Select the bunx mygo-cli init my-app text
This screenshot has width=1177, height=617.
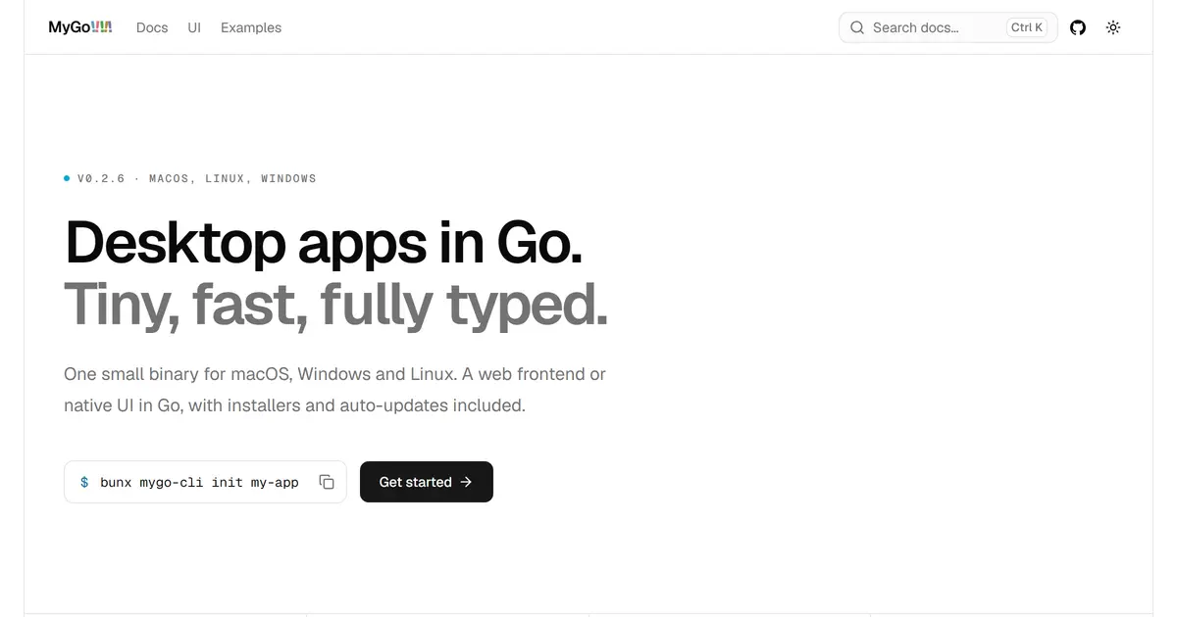[199, 482]
